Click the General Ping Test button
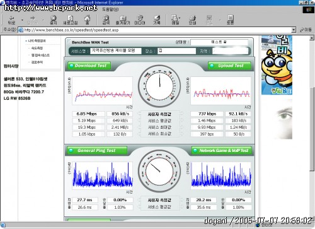315x229 pixels. point(97,151)
